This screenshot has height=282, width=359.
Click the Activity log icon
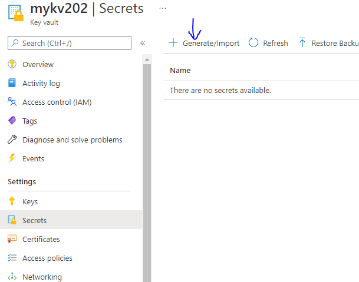tap(12, 83)
